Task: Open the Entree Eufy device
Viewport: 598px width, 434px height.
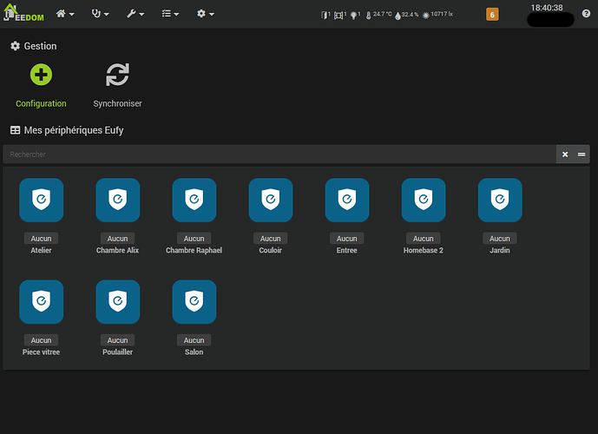Action: (347, 200)
